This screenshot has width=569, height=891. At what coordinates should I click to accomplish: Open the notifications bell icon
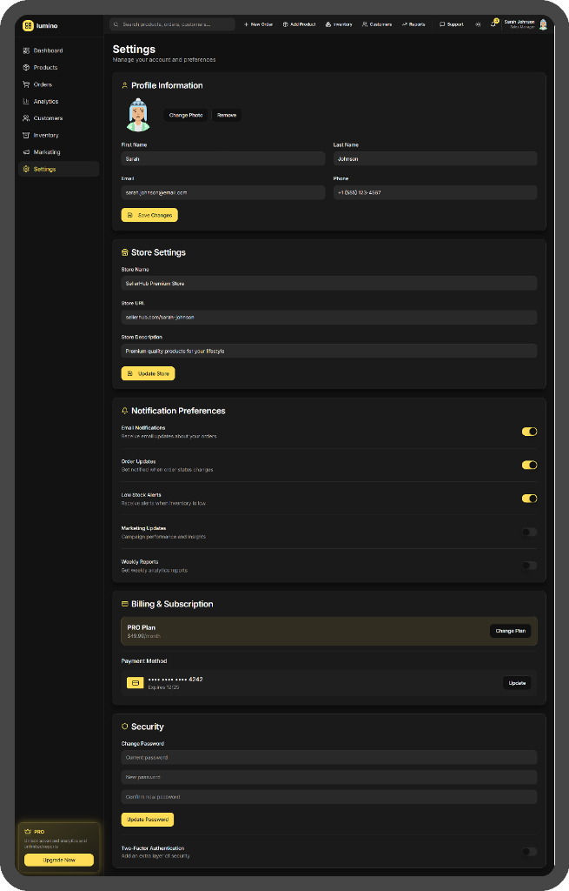493,24
